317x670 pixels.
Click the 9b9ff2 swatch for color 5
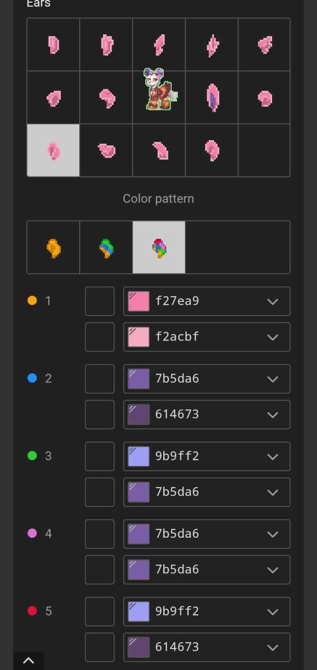pyautogui.click(x=138, y=611)
